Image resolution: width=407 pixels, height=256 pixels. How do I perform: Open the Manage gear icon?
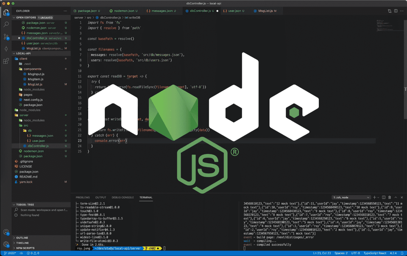(6, 244)
